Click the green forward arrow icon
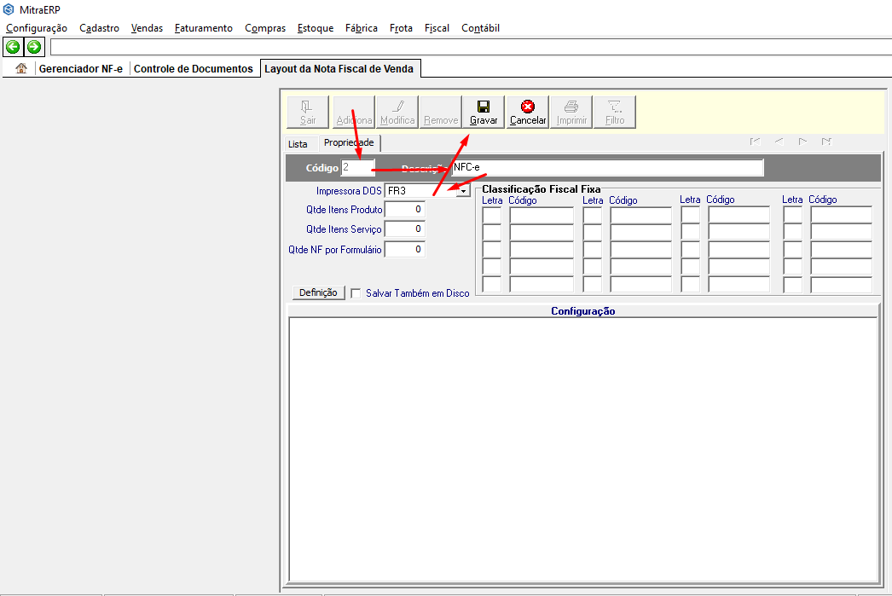 click(34, 46)
